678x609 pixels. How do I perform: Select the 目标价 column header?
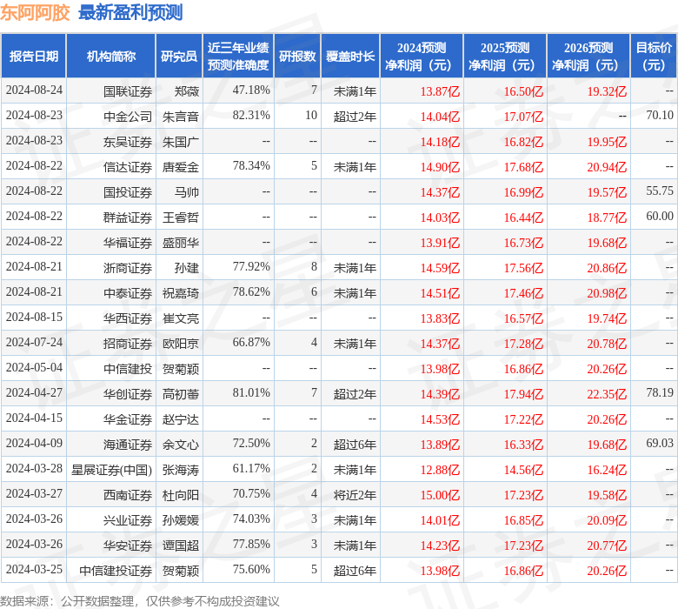654,57
